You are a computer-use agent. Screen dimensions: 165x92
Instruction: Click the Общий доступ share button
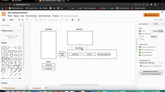[x=152, y=15]
